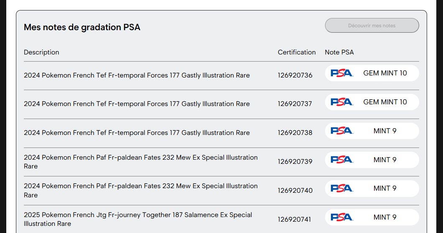The height and width of the screenshot is (233, 443).
Task: Click the PSA logo for certification 126920737
Action: (x=342, y=102)
